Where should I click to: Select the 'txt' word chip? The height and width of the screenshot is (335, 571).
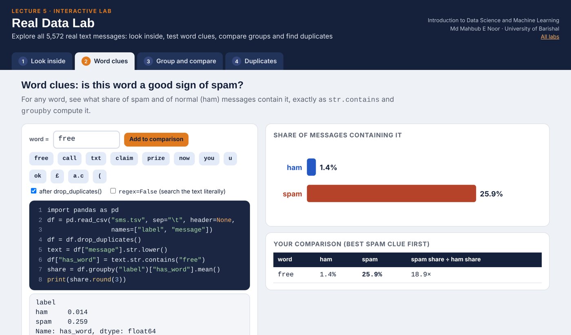coord(96,159)
